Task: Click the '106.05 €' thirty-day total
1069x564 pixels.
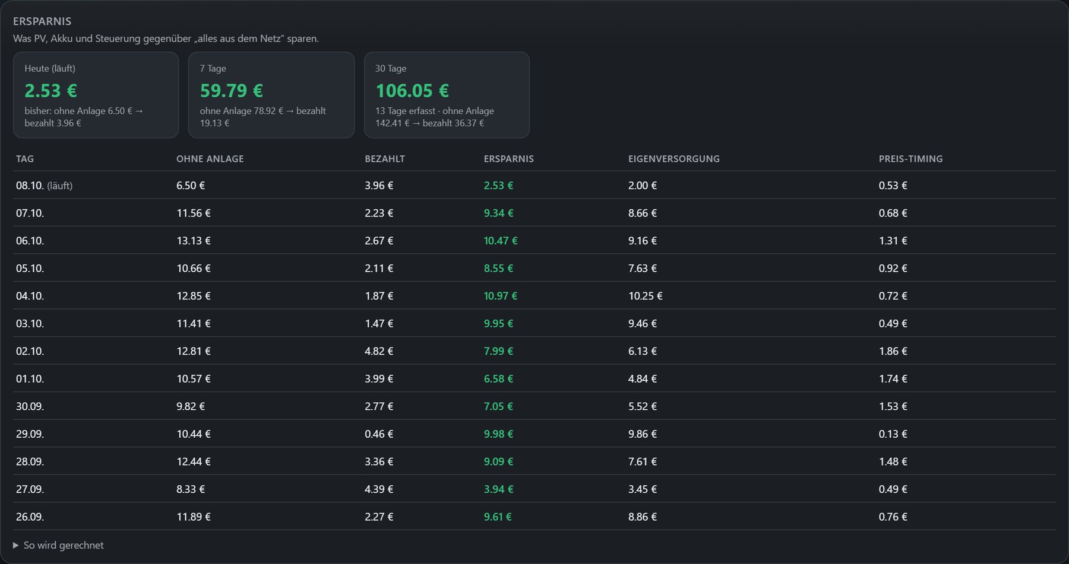Action: pyautogui.click(x=412, y=91)
